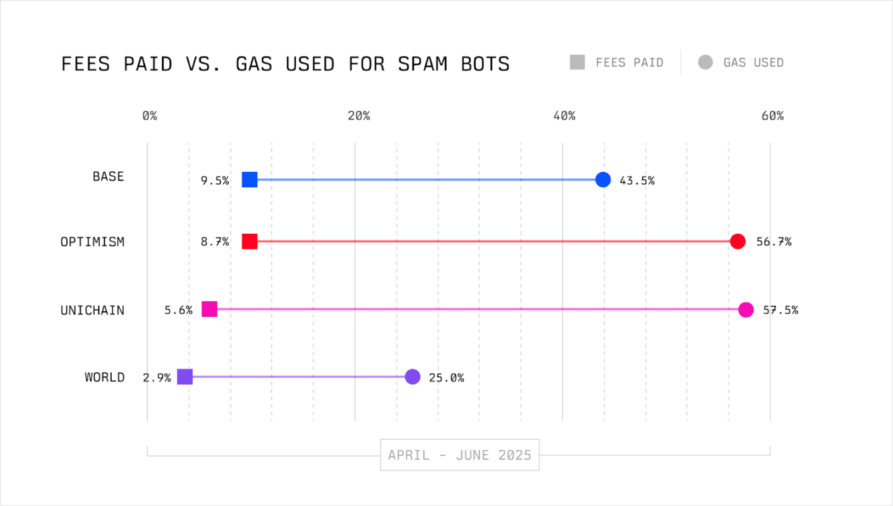Viewport: 893px width, 506px height.
Task: Toggle the Fees Paid legend square
Action: coord(577,62)
